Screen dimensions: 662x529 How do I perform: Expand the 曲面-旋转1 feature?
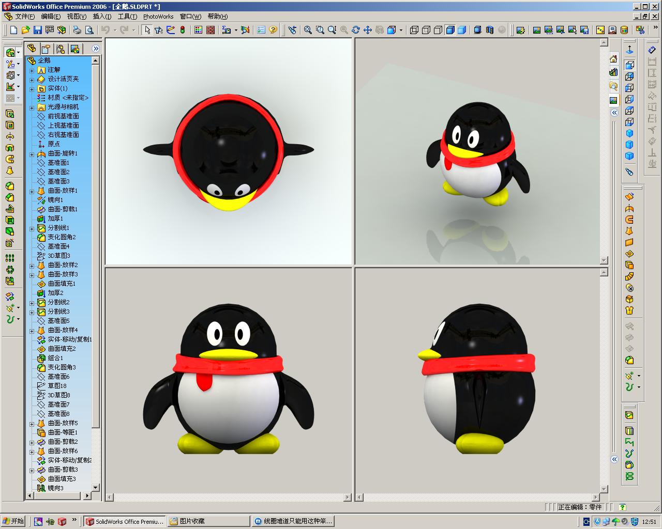click(32, 154)
